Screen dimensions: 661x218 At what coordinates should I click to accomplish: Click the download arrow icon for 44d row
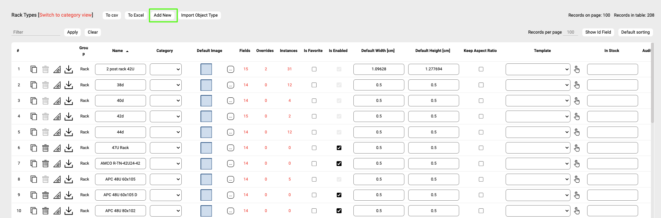(x=69, y=132)
